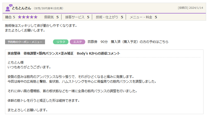Click the middle third rating star
The height and width of the screenshot is (116, 208).
tap(28, 17)
